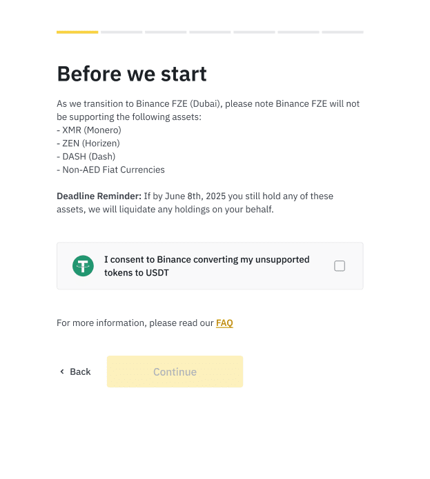Click the XMR (Monero) list entry

tap(89, 130)
